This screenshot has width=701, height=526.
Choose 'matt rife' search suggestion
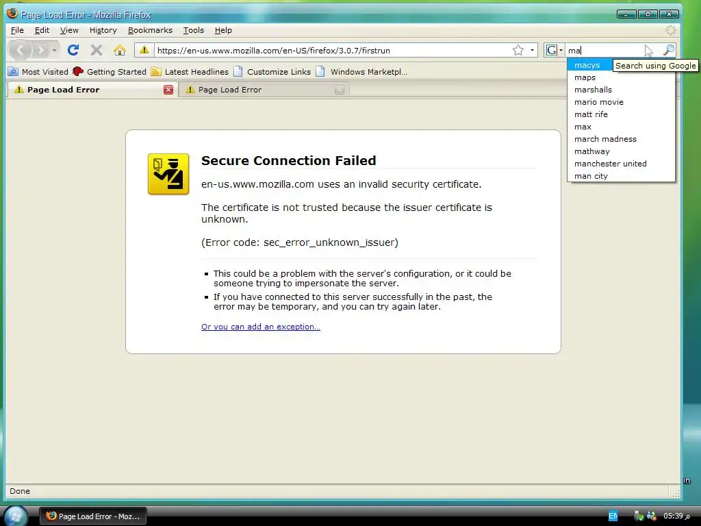point(621,114)
